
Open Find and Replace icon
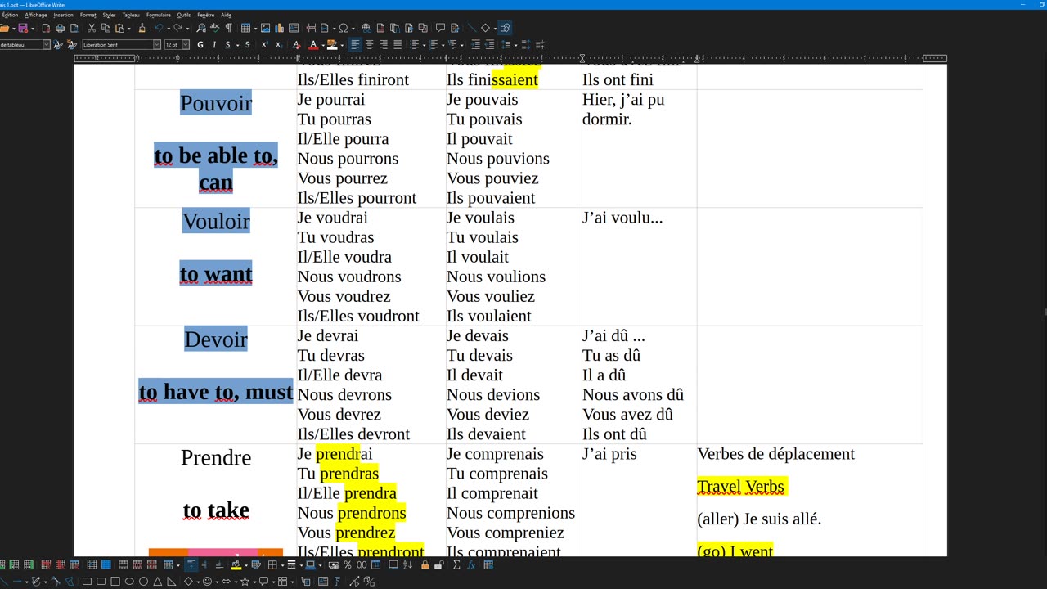pyautogui.click(x=201, y=28)
